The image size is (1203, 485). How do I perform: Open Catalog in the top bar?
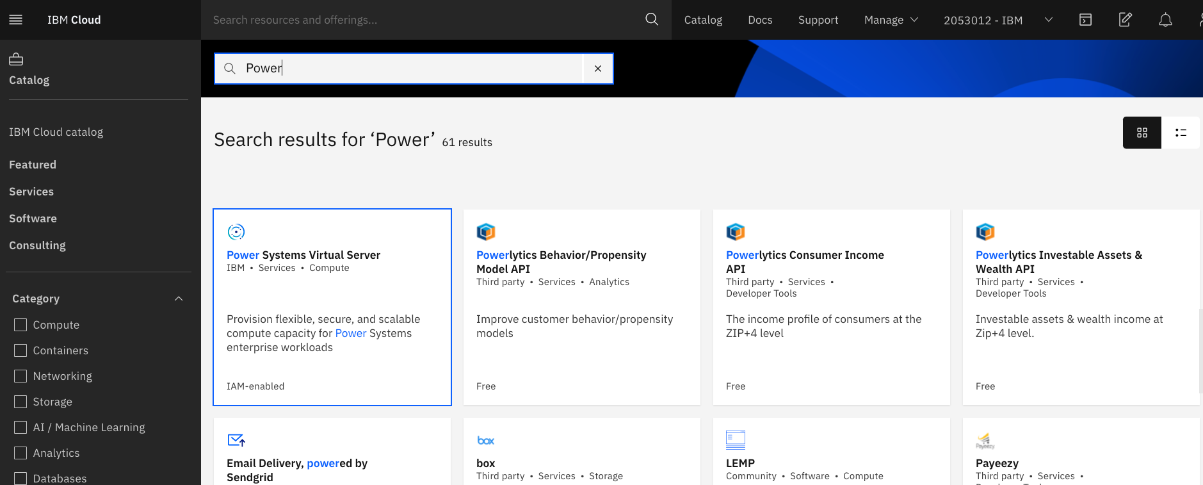pyautogui.click(x=703, y=20)
